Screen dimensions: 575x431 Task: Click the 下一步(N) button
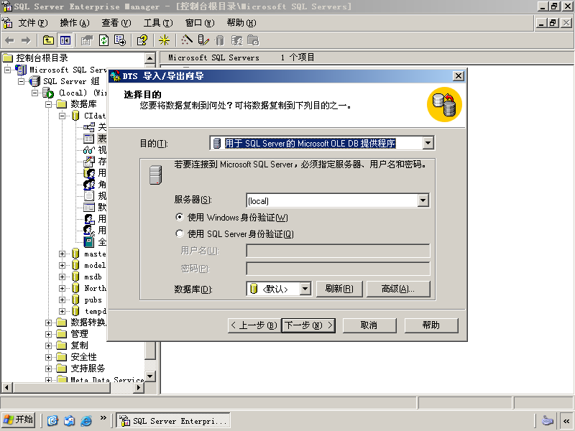[308, 325]
